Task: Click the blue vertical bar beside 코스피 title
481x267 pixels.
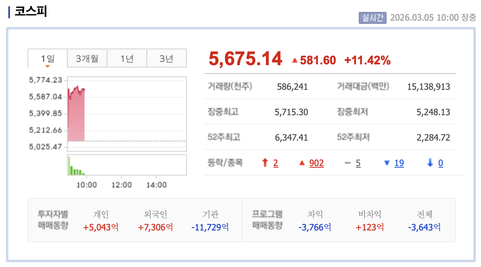Action: (x=9, y=13)
